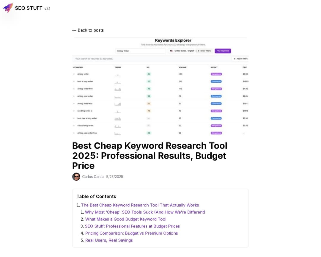Open the United States / English dropdown

coord(184,51)
